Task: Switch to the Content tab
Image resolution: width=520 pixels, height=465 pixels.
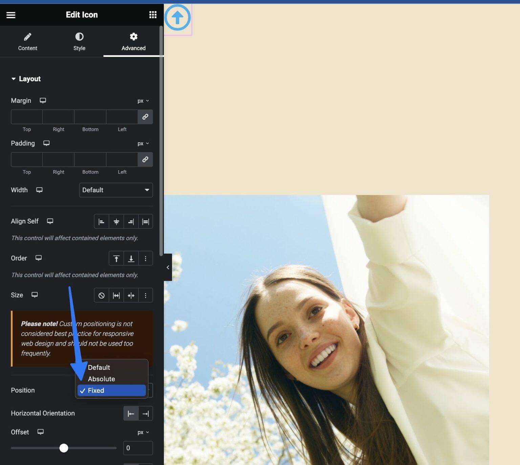Action: coord(27,41)
